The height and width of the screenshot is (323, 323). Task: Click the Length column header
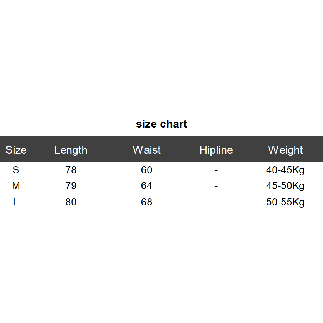[71, 150]
